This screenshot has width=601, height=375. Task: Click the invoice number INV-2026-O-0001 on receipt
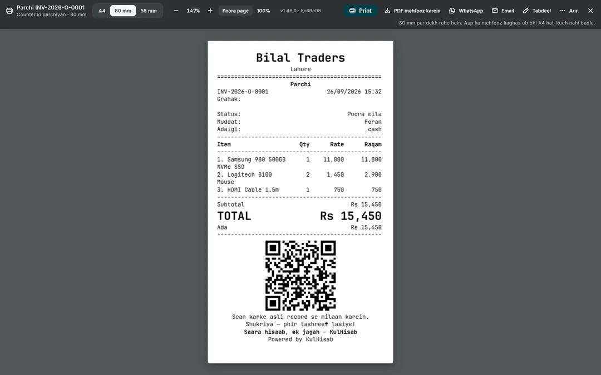point(243,92)
